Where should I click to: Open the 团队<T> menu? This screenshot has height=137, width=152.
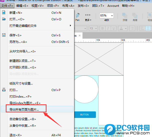(x=98, y=6)
